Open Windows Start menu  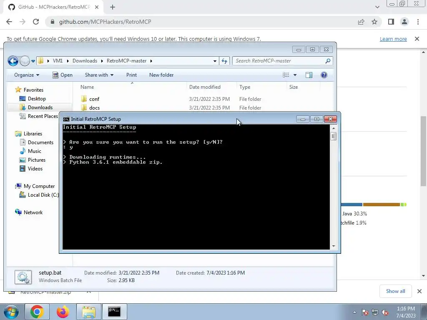(x=11, y=312)
